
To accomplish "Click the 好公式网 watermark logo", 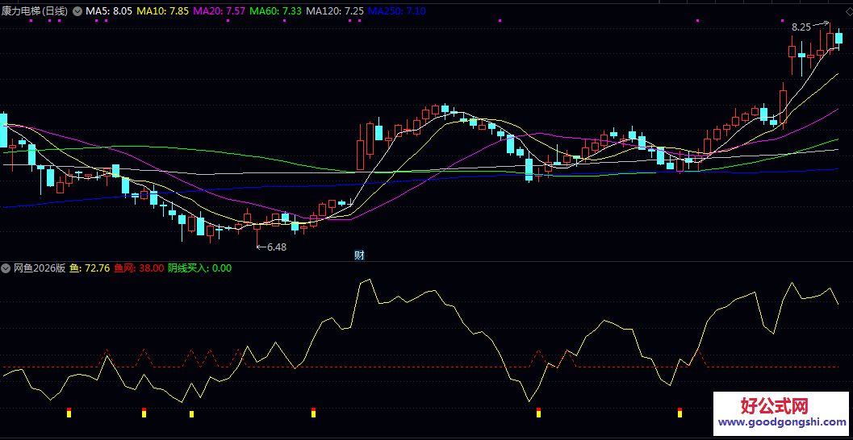I will click(780, 405).
